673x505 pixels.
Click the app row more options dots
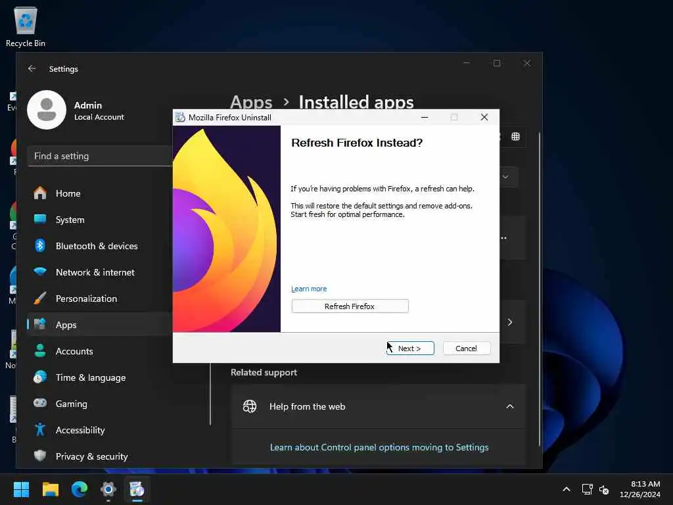tap(503, 238)
